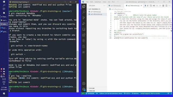Close the ex2-dfunction.py tab
This screenshot has width=173, height=97.
coord(141,6)
